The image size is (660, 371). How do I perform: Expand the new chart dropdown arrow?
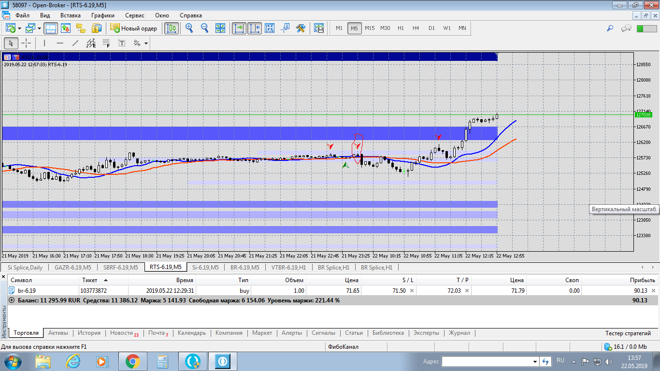(20, 29)
